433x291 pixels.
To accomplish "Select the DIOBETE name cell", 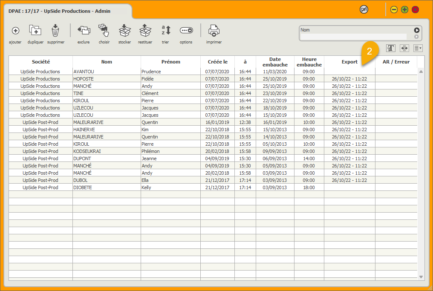I will click(x=107, y=187).
